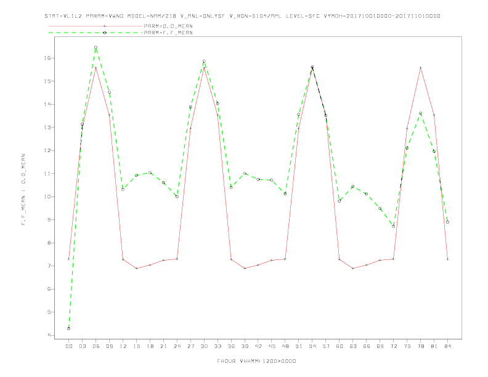Click y-axis tick label 11
The height and width of the screenshot is (377, 488).
point(47,174)
